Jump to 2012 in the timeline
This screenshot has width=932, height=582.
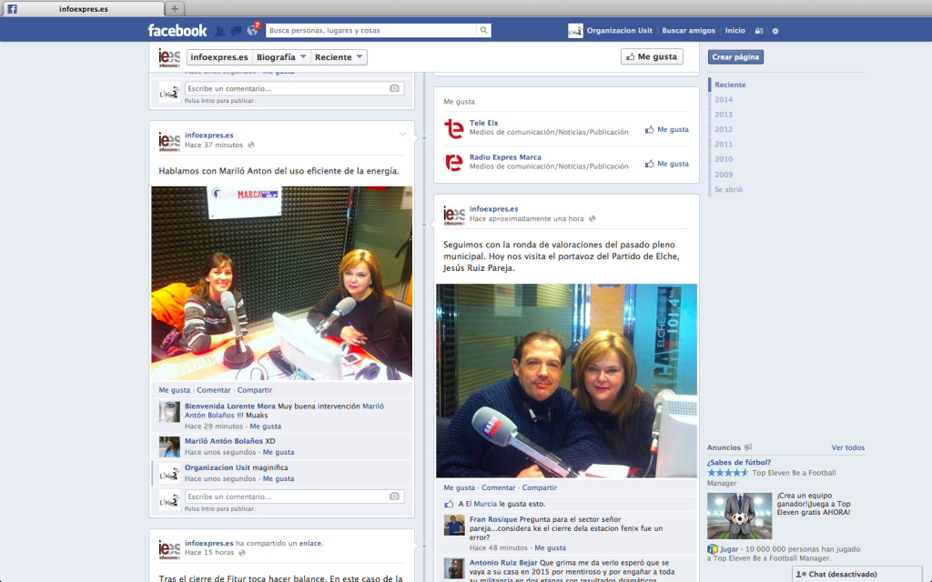[x=724, y=129]
